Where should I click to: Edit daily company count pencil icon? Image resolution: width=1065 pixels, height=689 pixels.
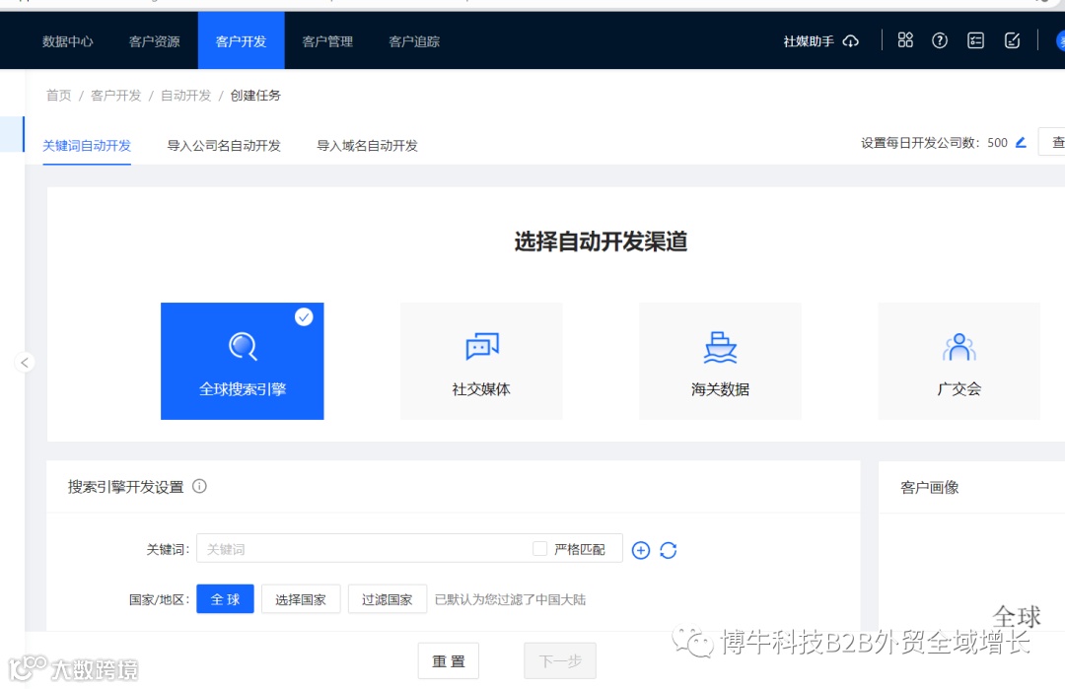(1021, 143)
